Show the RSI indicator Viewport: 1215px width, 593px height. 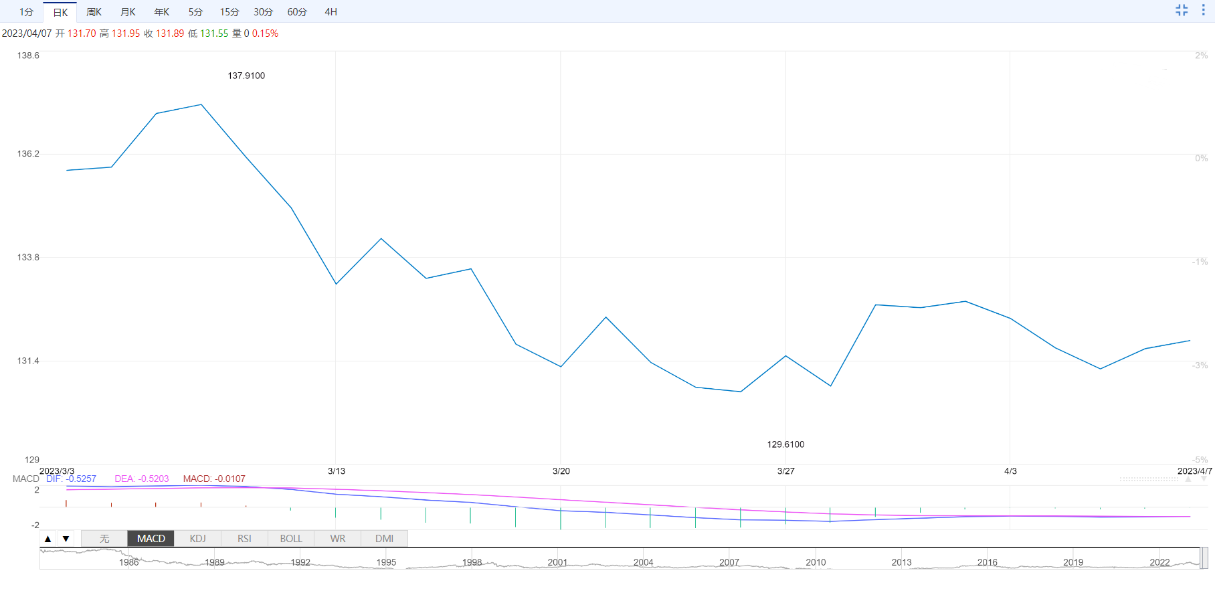(x=244, y=539)
